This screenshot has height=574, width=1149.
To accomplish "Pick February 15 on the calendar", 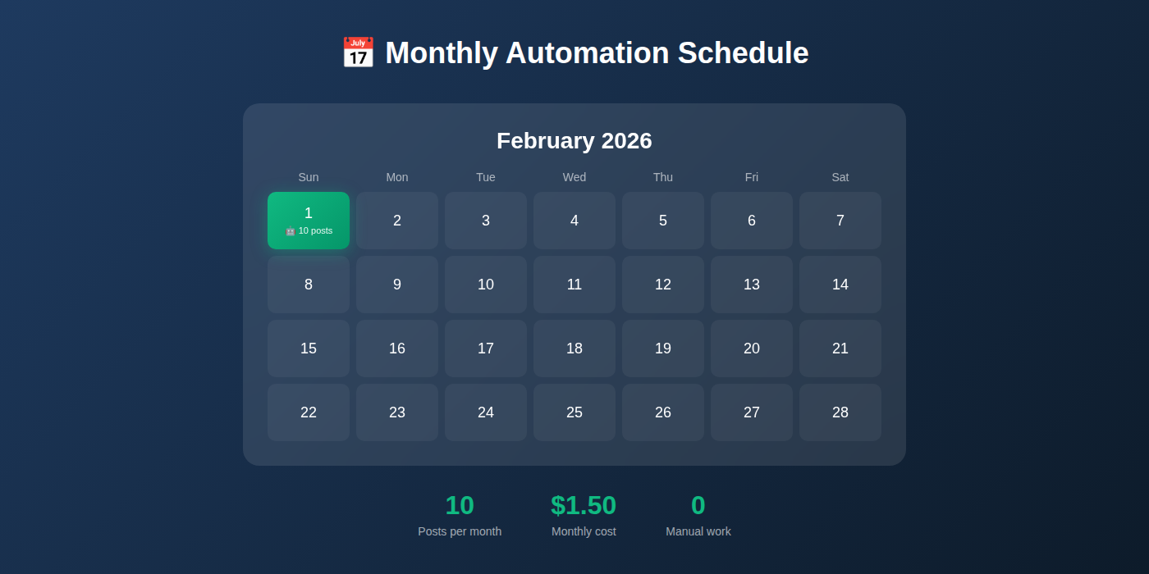I will 309,348.
